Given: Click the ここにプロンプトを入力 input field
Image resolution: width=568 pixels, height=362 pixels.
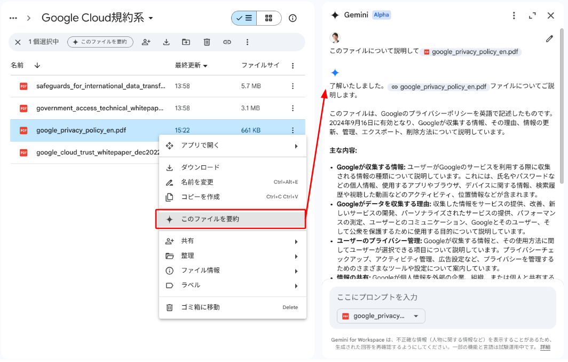Looking at the screenshot, I should point(443,297).
